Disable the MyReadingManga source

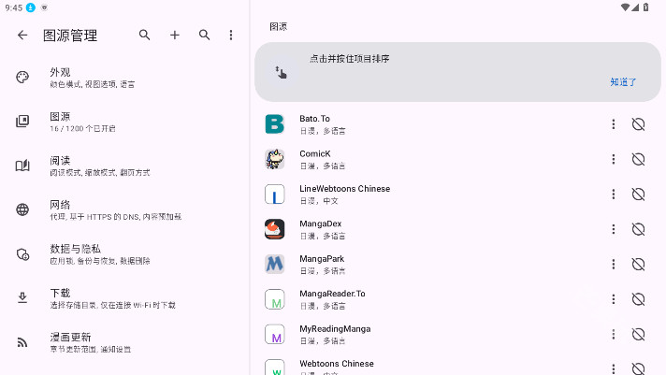[639, 335]
